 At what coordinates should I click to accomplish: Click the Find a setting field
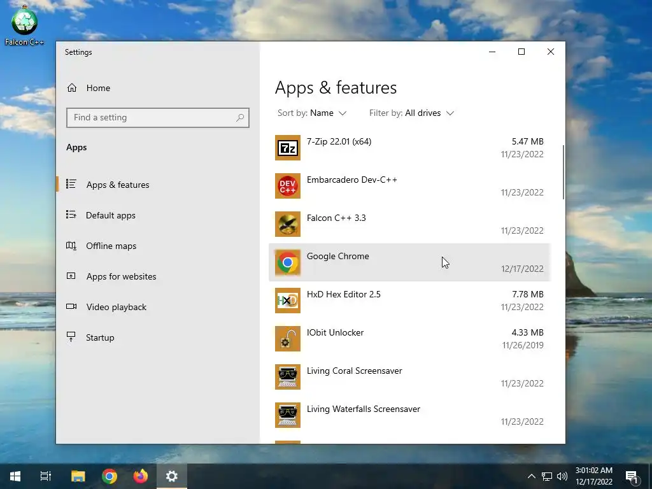[x=158, y=118]
